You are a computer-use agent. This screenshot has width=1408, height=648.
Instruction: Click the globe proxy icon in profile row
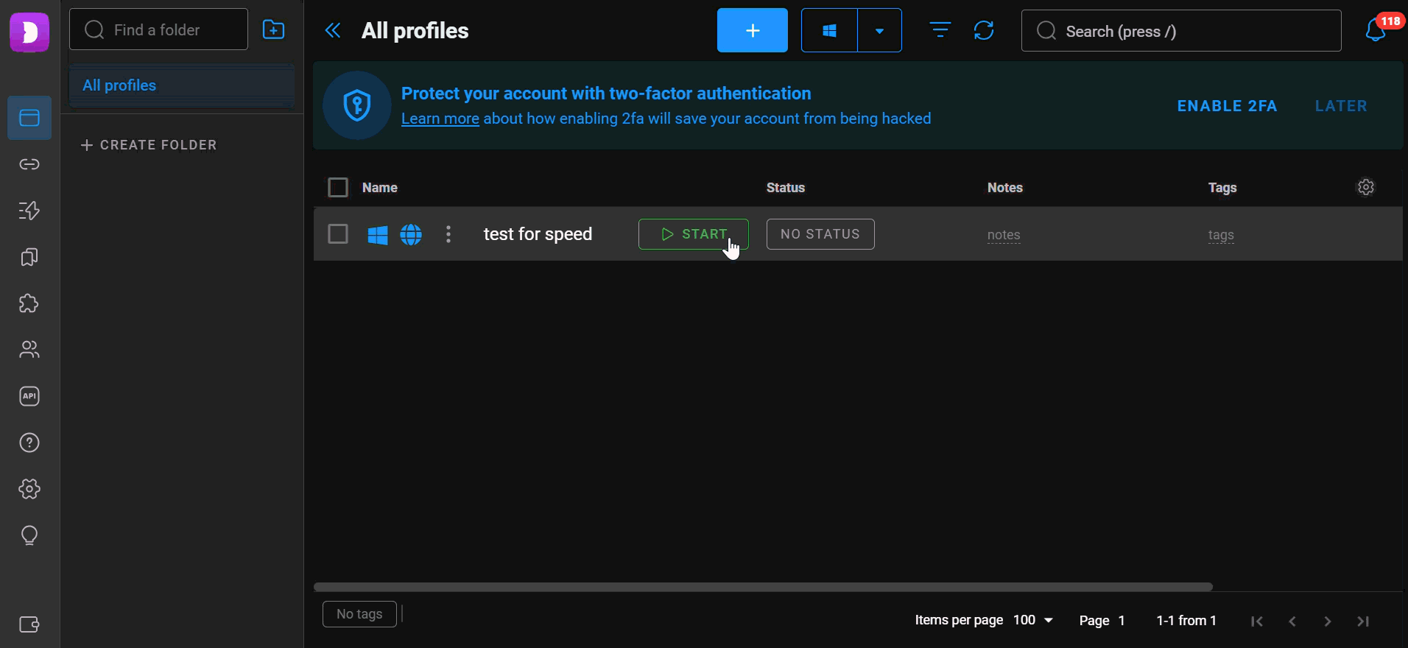coord(411,235)
